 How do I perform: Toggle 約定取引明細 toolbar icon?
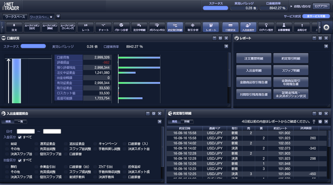coord(175,27)
